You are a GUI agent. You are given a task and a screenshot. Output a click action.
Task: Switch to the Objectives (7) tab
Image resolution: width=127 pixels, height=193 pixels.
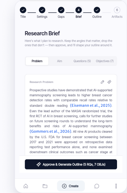[x=105, y=61]
